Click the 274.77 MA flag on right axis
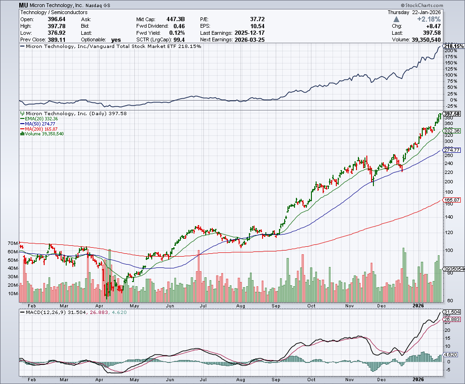 pyautogui.click(x=452, y=150)
